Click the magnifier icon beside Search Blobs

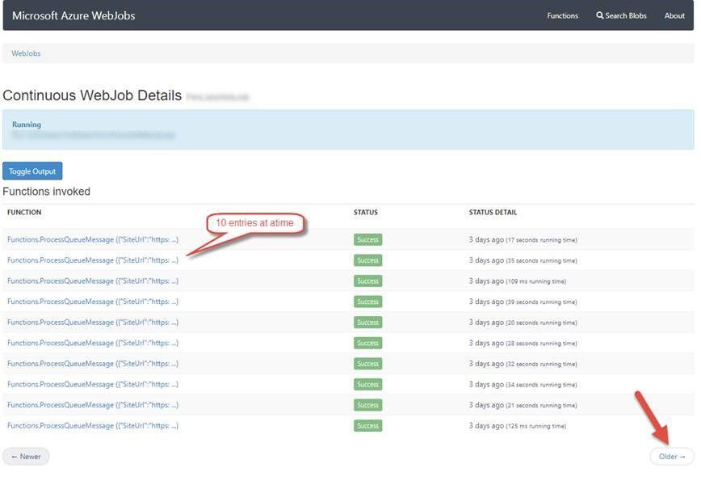point(599,15)
